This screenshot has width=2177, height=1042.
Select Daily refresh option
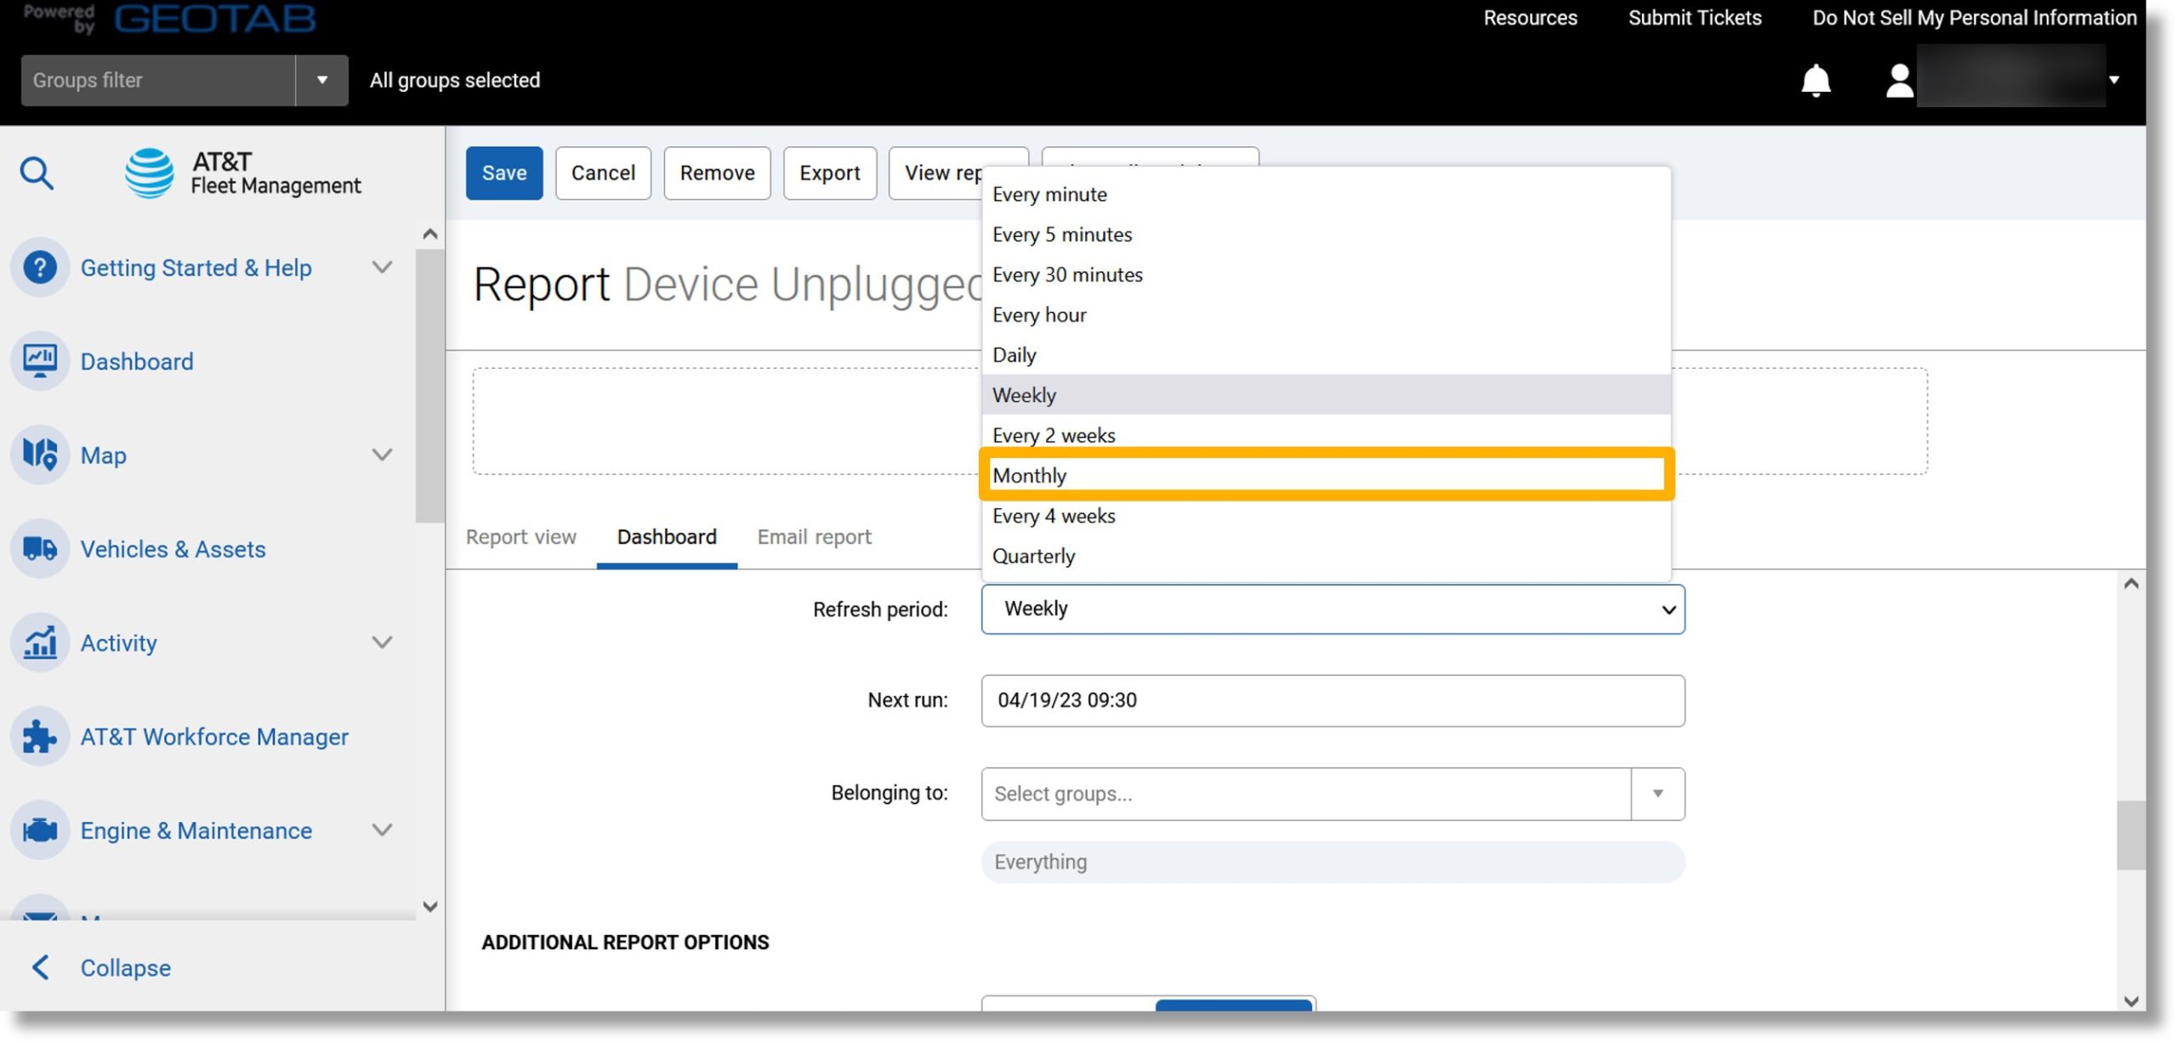tap(1327, 354)
